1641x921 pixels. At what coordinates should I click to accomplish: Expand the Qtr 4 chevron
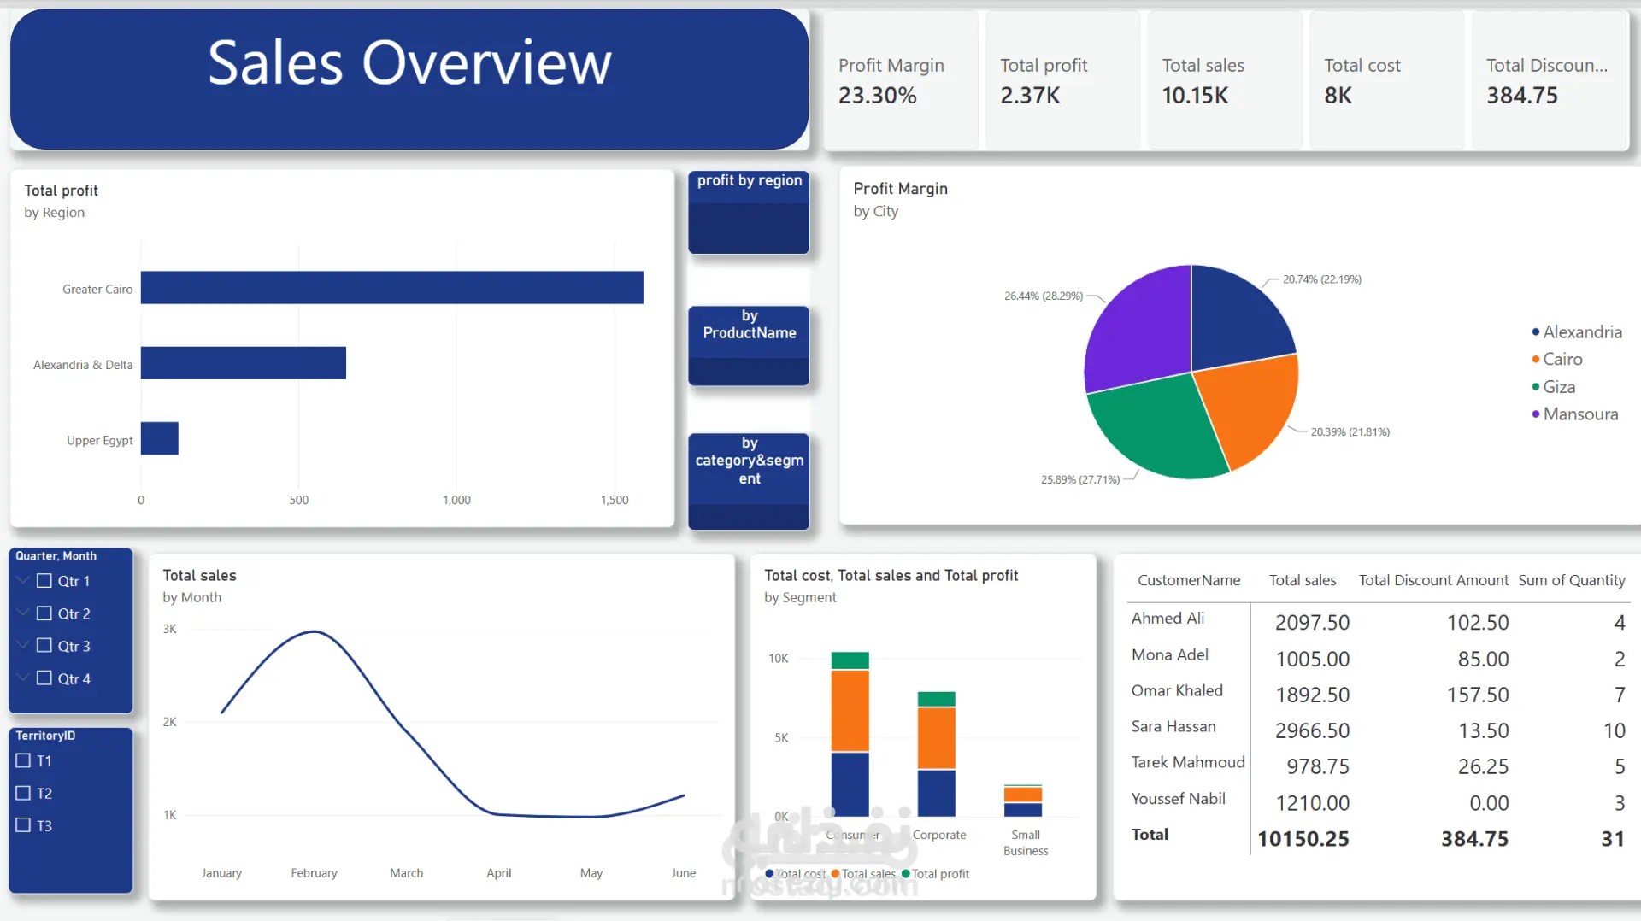click(23, 678)
